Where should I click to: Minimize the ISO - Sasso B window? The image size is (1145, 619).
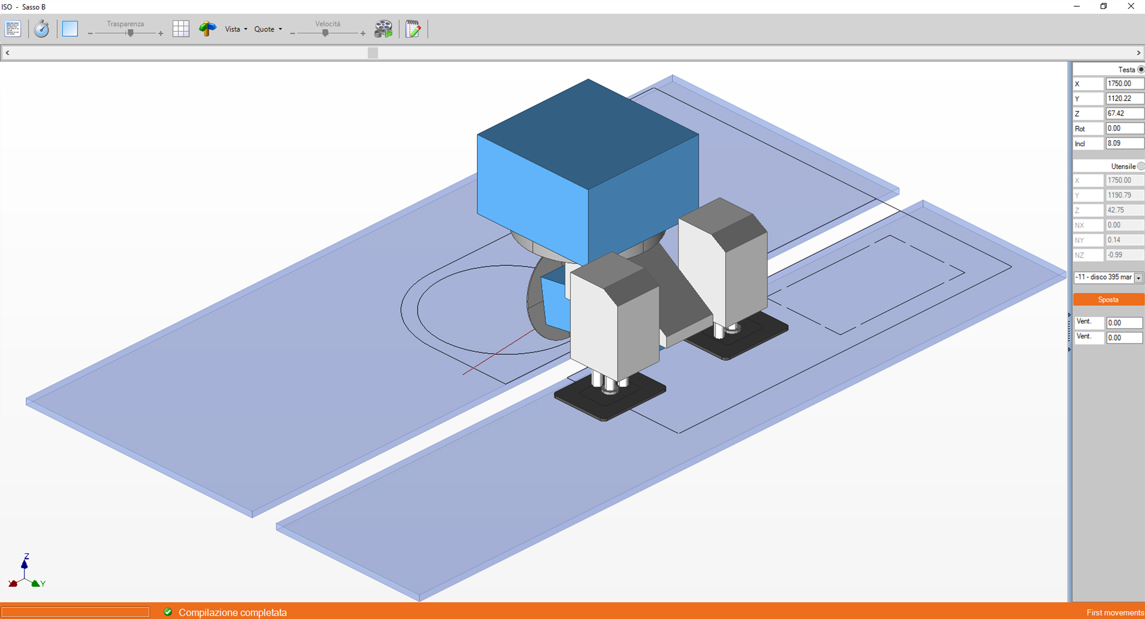[1077, 7]
